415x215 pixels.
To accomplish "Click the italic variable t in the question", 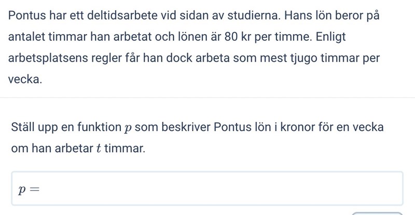I will tap(98, 149).
